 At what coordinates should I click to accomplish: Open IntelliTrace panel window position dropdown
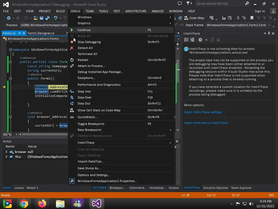tap(265, 33)
